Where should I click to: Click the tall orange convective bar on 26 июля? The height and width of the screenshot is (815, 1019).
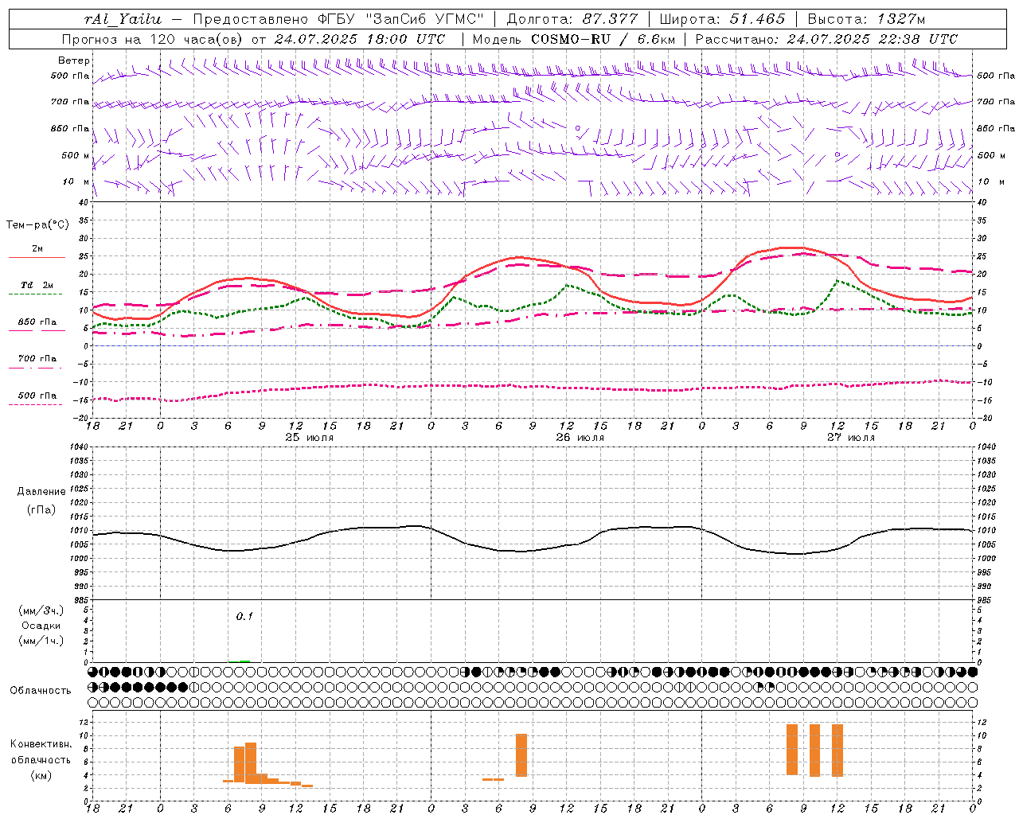tap(521, 755)
